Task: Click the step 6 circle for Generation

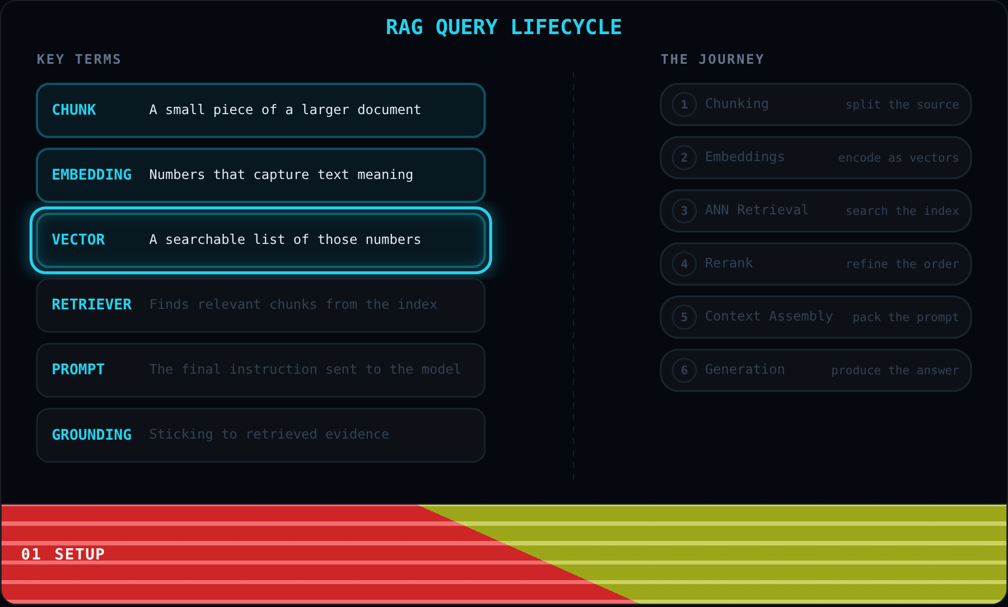Action: [684, 370]
